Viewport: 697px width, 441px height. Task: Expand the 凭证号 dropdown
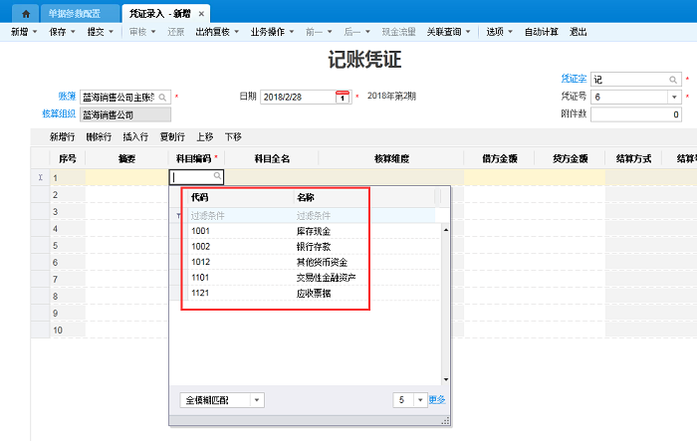672,97
